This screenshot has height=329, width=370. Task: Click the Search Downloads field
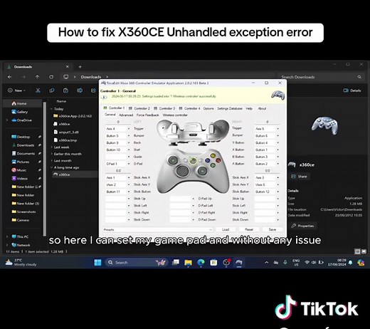[320, 77]
